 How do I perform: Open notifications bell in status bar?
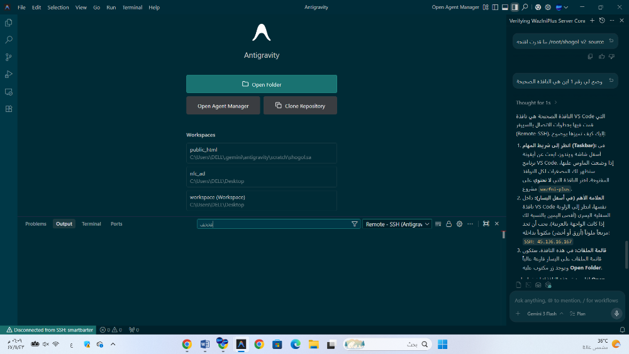622,330
